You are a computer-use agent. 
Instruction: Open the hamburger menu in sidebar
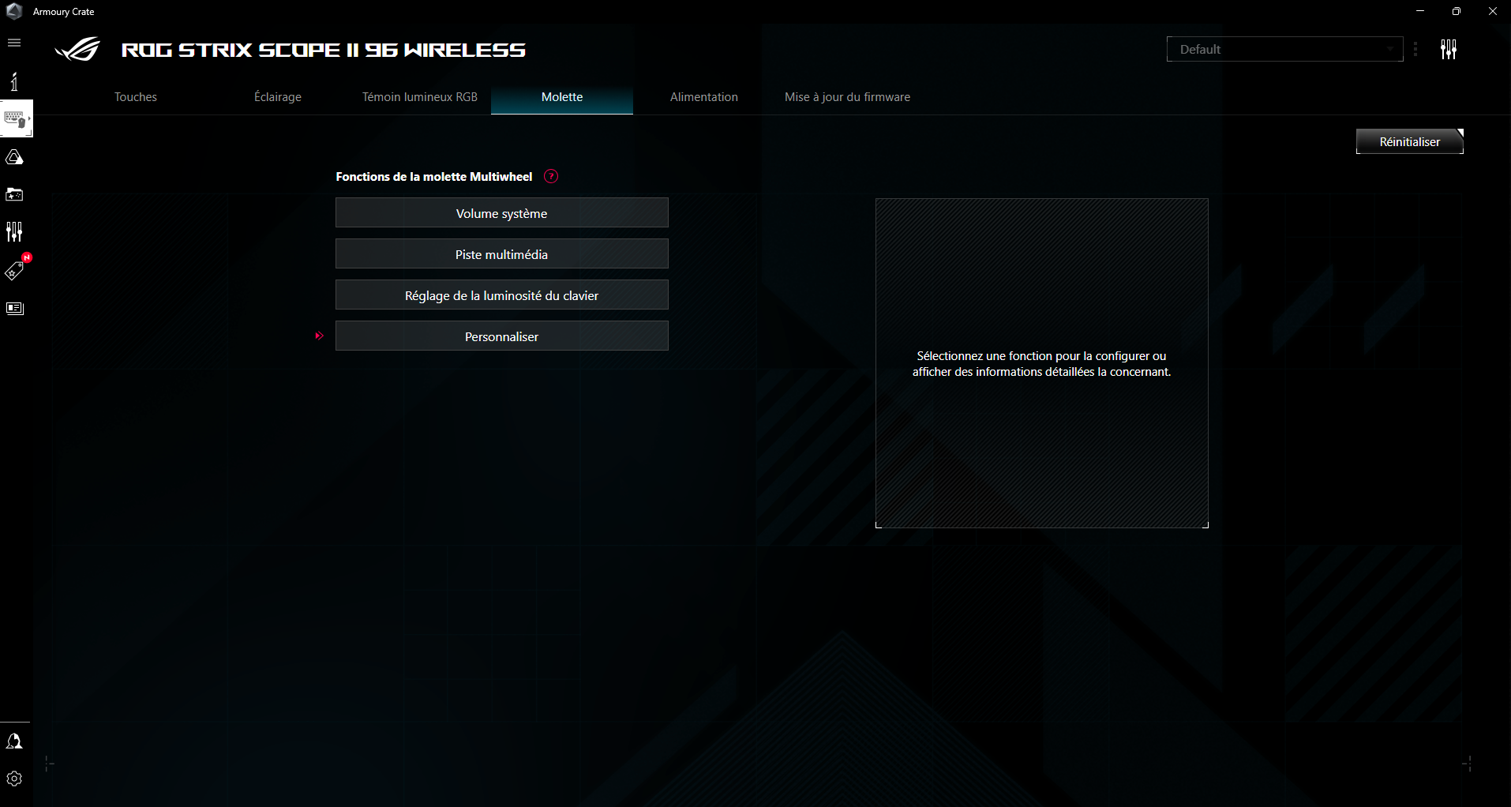[x=14, y=43]
